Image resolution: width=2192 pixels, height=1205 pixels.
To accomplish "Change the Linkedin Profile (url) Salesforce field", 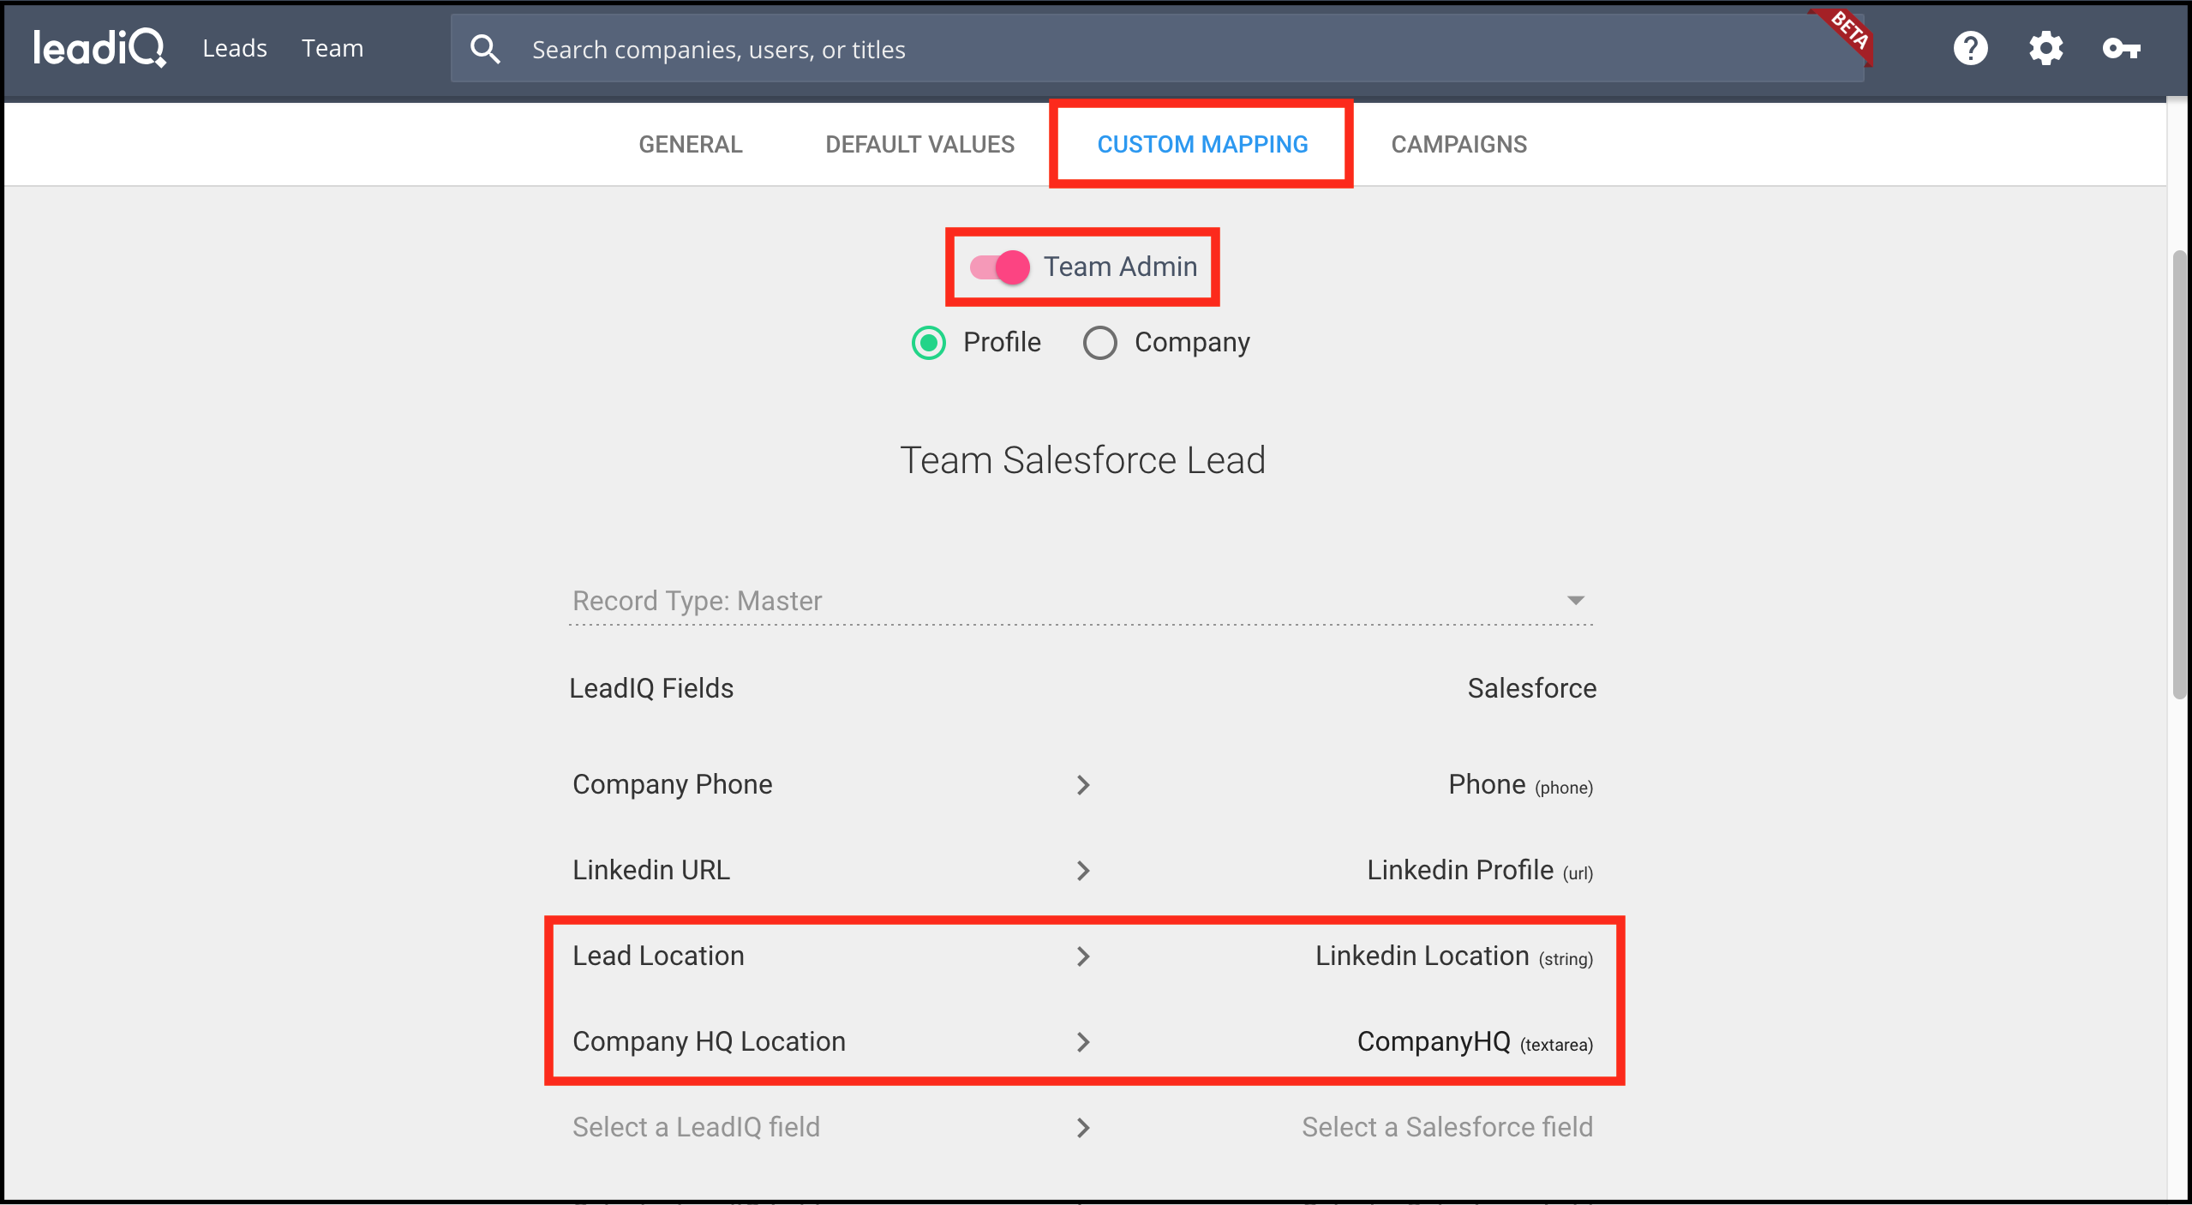I will pos(1480,870).
